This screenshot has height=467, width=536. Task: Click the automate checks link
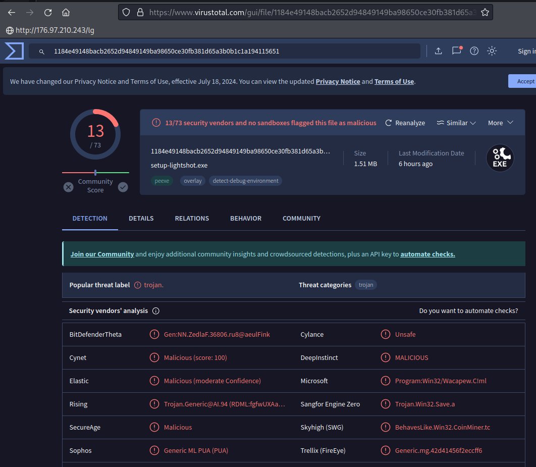click(427, 254)
